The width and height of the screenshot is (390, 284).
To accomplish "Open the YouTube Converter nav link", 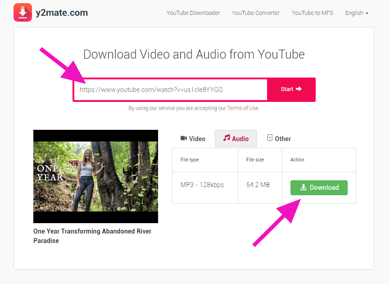I will point(256,13).
